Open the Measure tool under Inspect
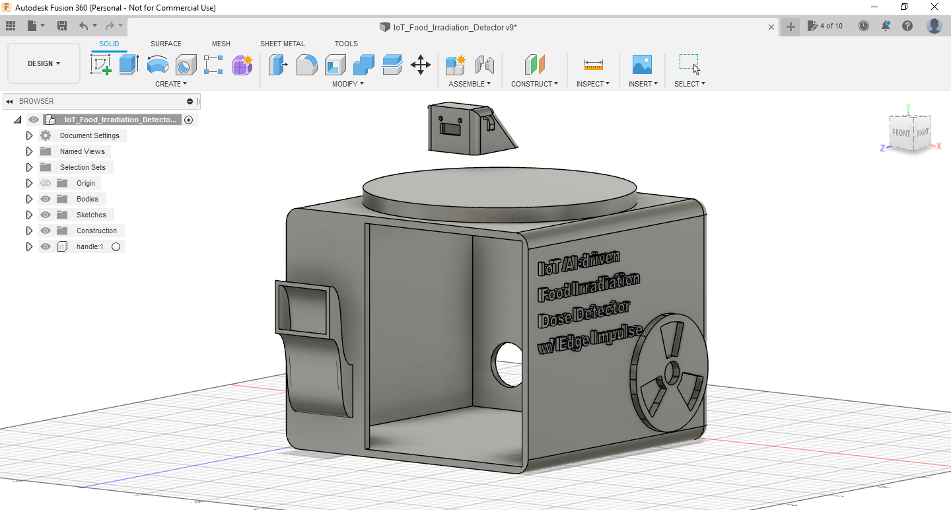951x510 pixels. point(592,64)
